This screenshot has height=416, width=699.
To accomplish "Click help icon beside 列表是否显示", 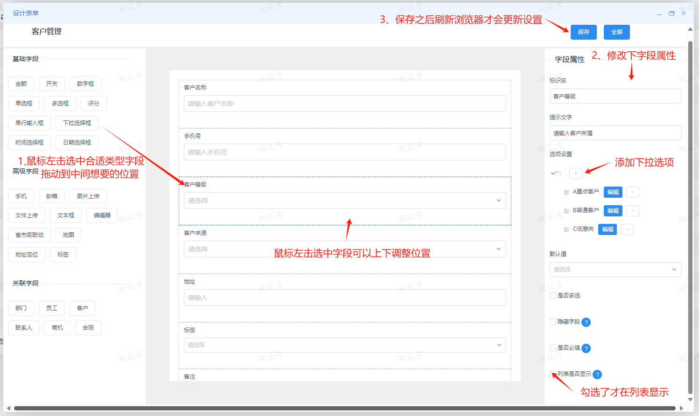I will tap(597, 374).
